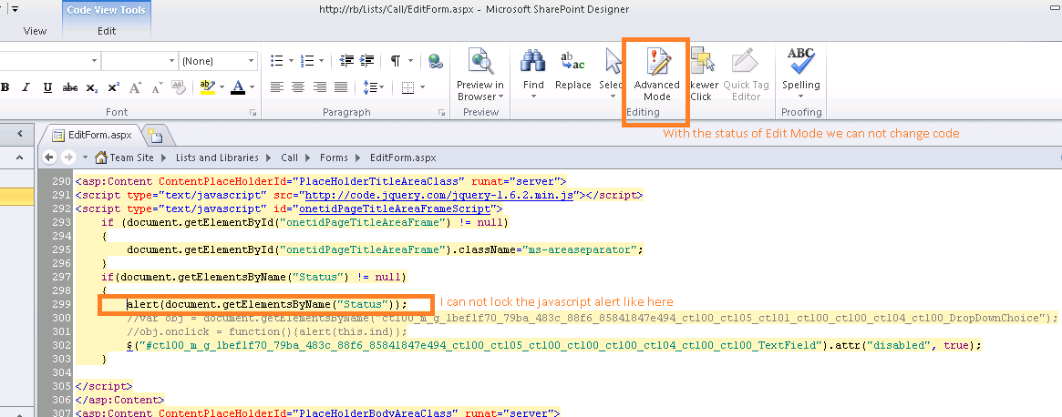Click Preview in Browser button
1062x417 pixels.
pyautogui.click(x=480, y=75)
